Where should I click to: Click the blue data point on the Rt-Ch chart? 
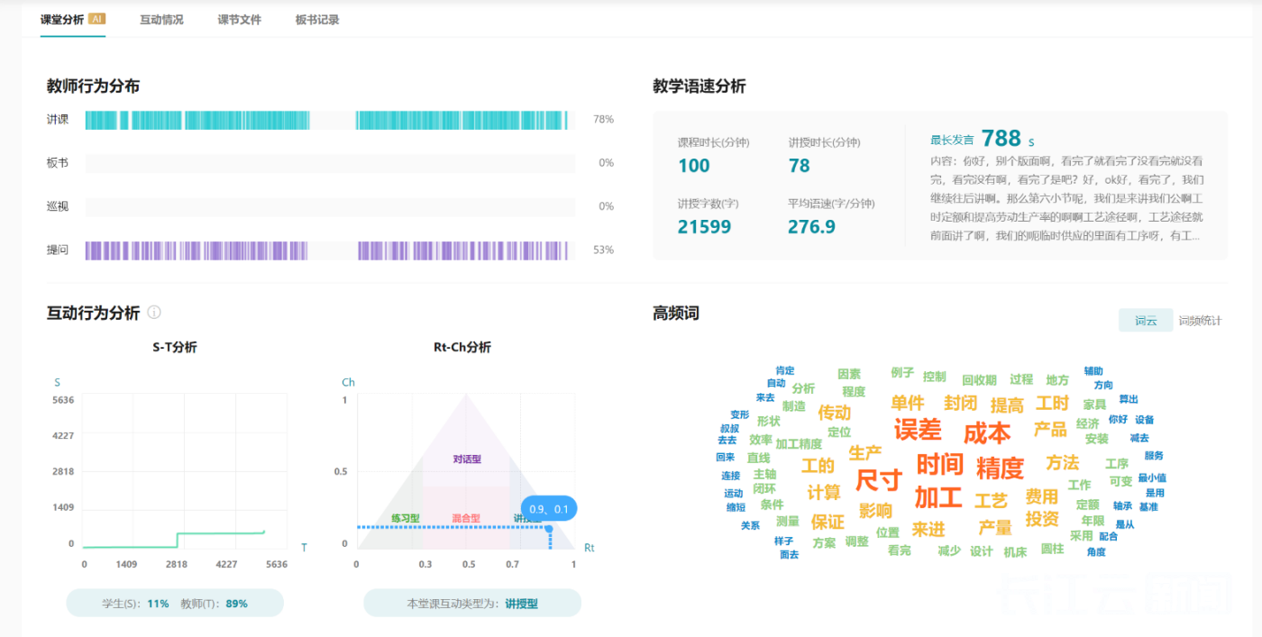point(549,528)
